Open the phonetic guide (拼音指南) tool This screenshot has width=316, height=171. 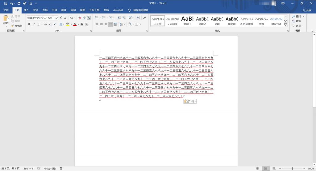pos(84,18)
